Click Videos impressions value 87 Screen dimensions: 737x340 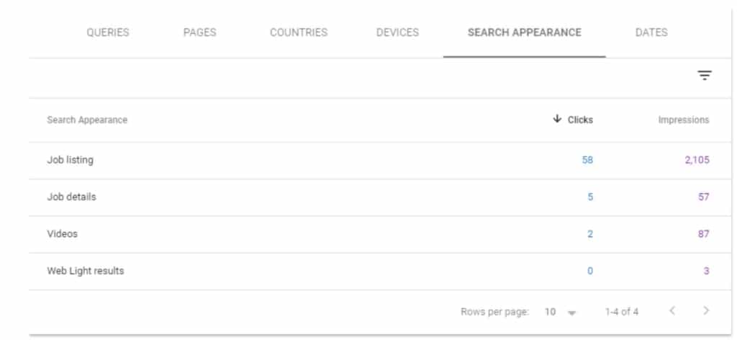[702, 234]
